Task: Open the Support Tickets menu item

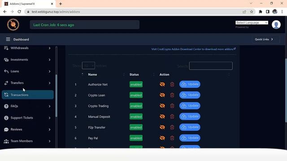Action: 28,118
